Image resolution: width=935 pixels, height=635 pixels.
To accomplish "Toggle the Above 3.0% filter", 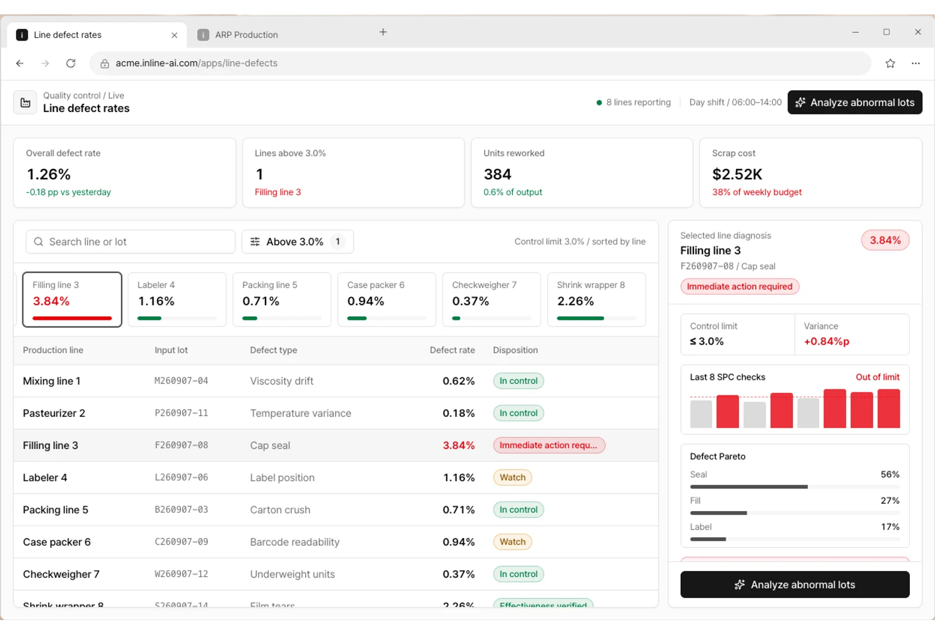I will [x=297, y=241].
